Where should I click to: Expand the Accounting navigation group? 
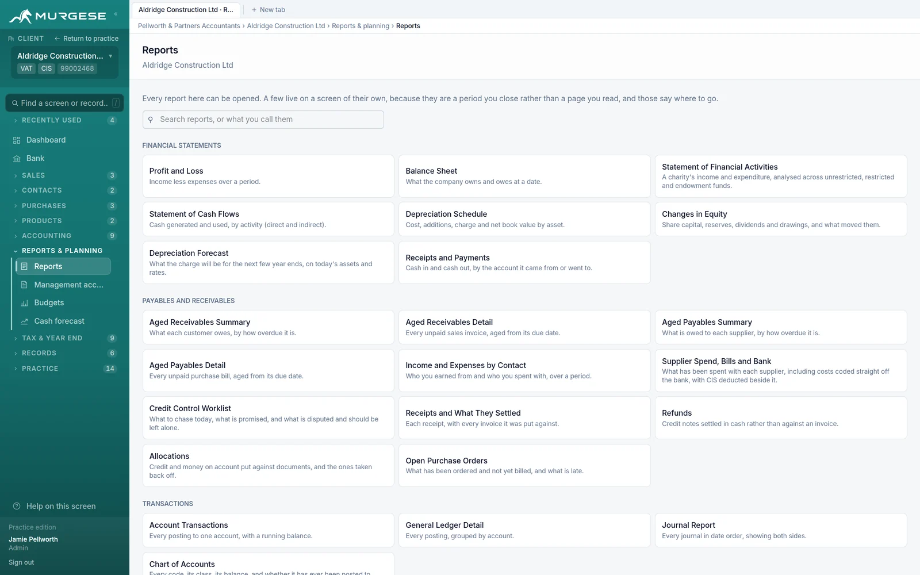point(65,236)
